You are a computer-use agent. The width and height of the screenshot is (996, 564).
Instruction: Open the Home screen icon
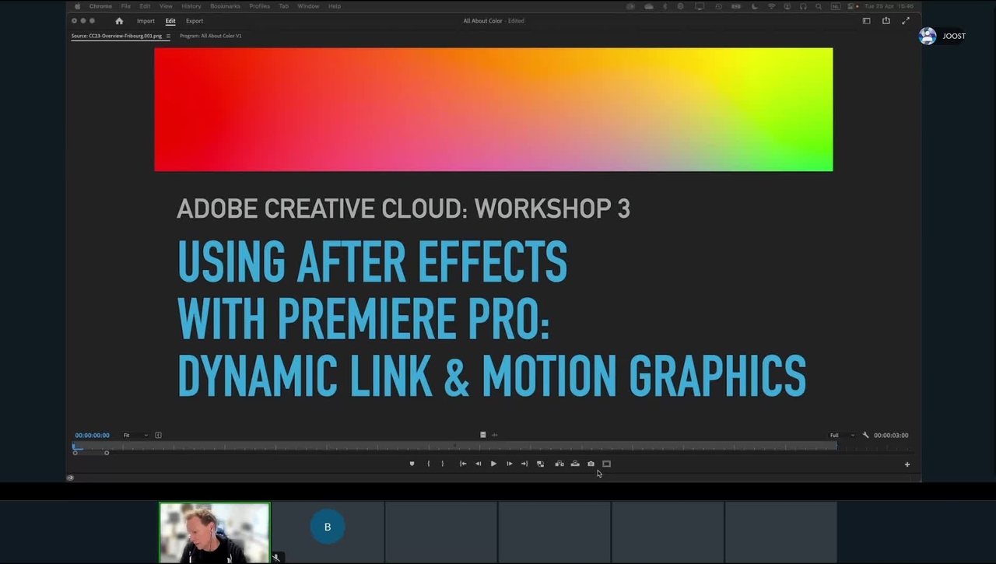pos(119,21)
